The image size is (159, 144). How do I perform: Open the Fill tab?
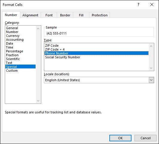(81, 15)
